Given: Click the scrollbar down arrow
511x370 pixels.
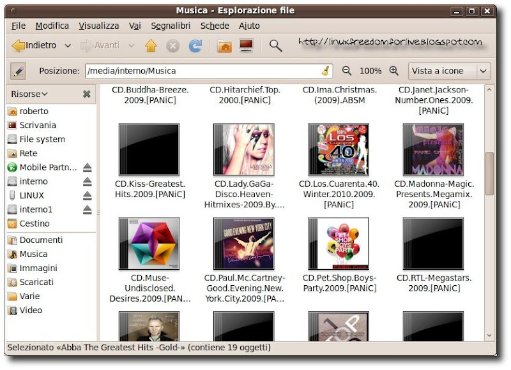Looking at the screenshot, I should point(489,336).
